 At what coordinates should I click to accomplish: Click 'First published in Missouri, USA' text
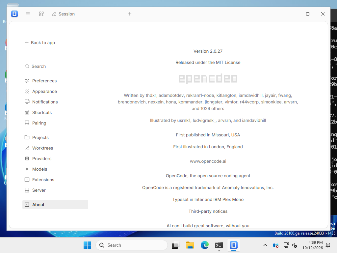pyautogui.click(x=208, y=135)
